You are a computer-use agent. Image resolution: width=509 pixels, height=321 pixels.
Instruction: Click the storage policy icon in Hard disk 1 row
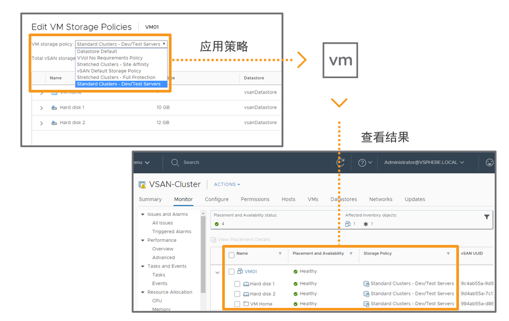coord(366,284)
